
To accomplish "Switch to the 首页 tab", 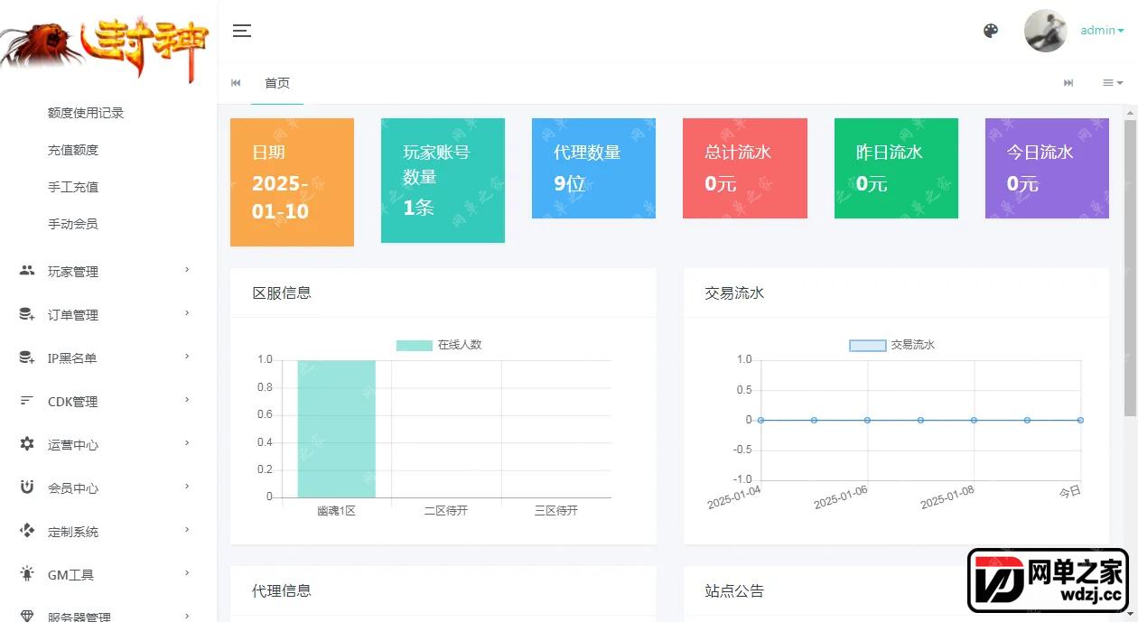I will (x=277, y=83).
